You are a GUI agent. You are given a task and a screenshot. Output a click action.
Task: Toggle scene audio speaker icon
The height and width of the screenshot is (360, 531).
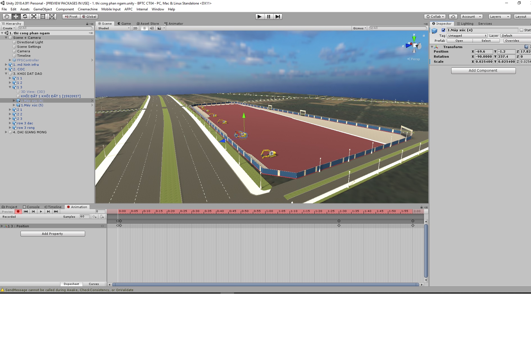[x=152, y=28]
